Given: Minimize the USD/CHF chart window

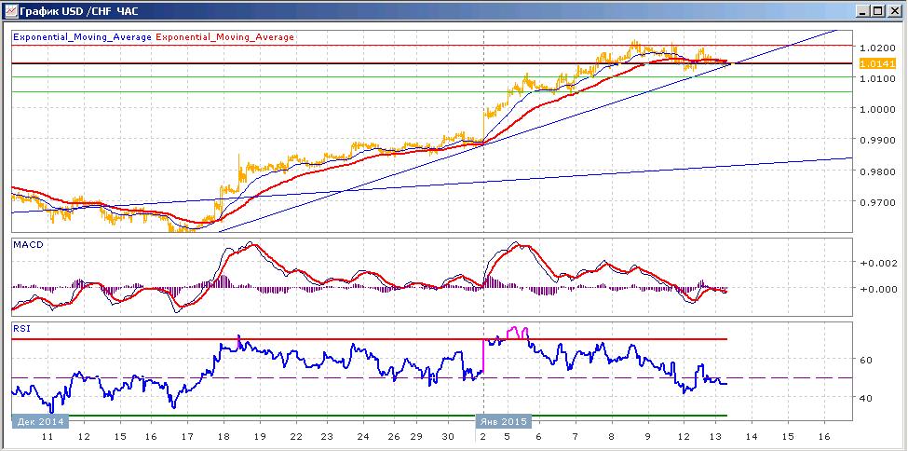Looking at the screenshot, I should coord(864,10).
